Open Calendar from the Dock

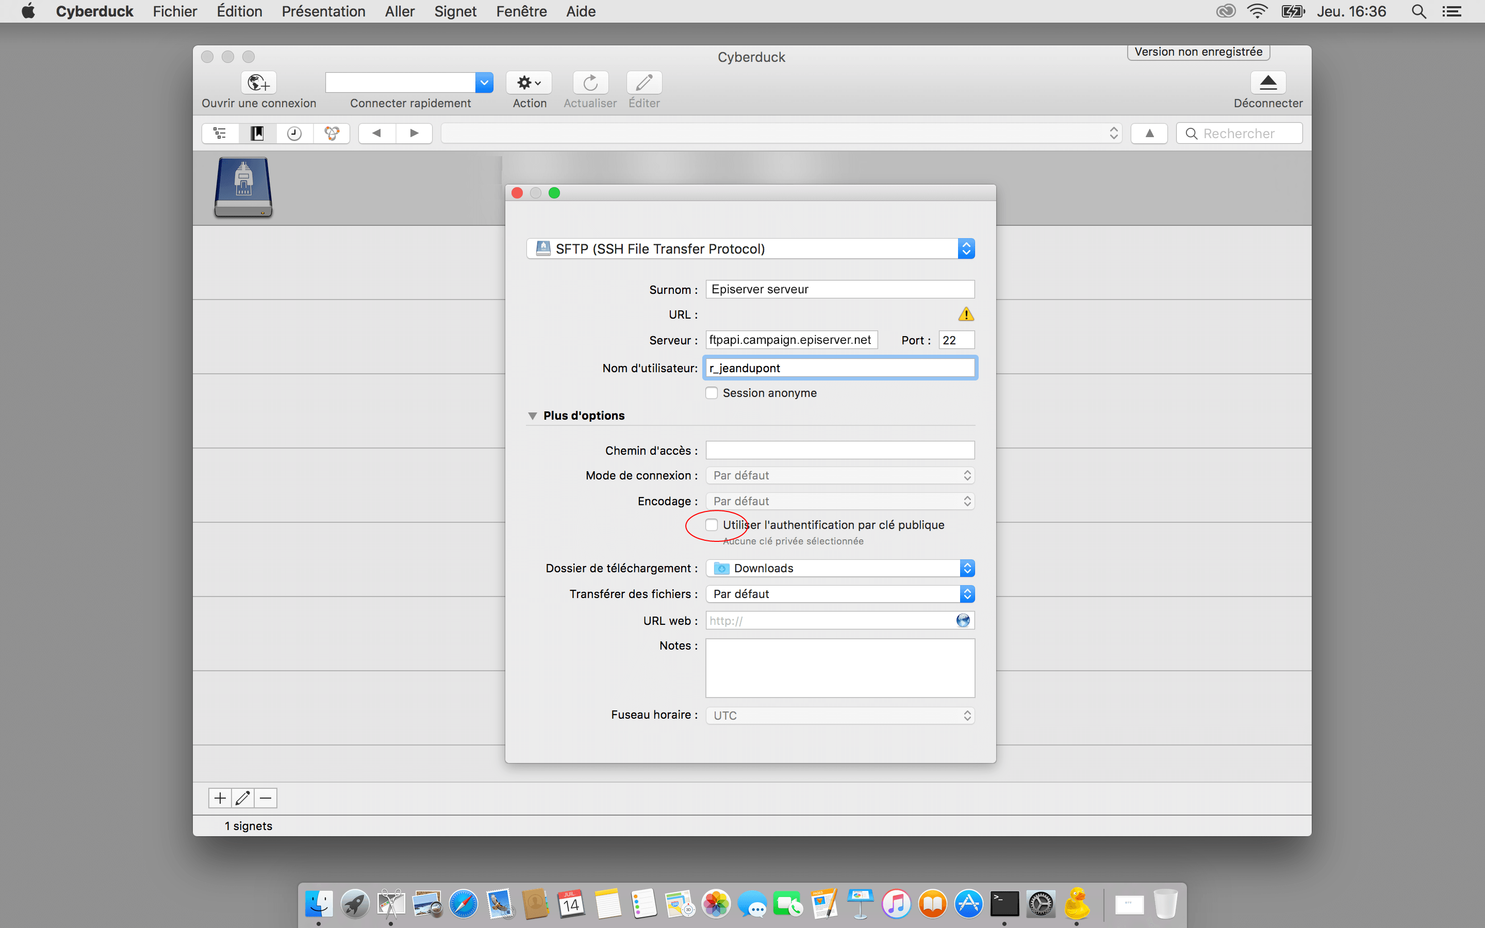click(x=571, y=903)
